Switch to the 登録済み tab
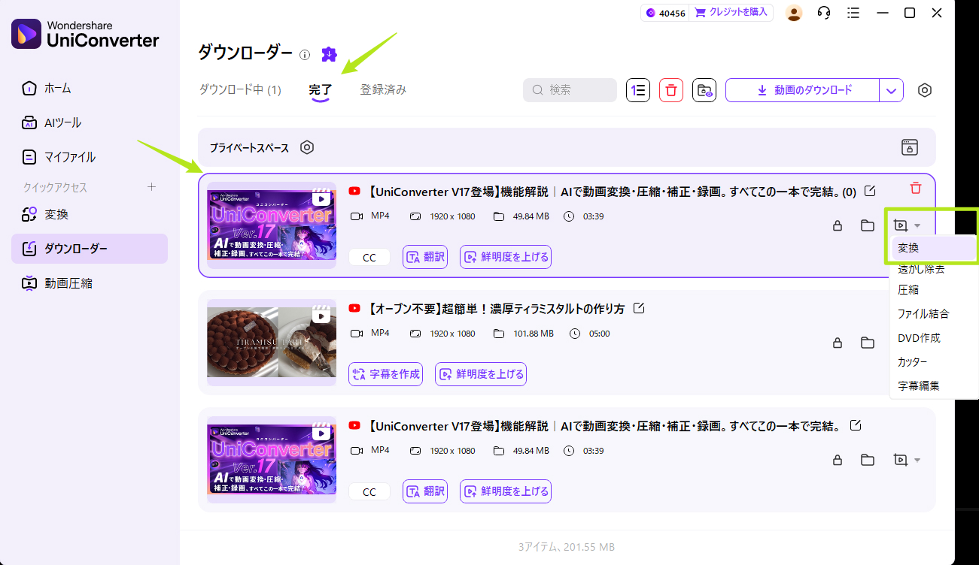This screenshot has height=565, width=979. point(382,89)
